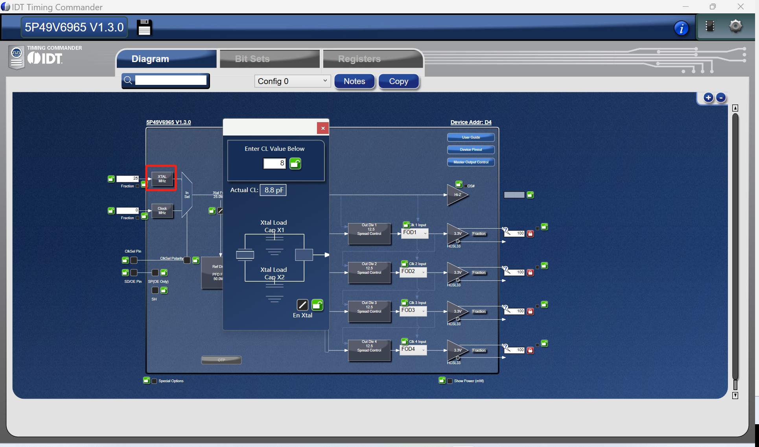The height and width of the screenshot is (447, 759).
Task: Toggle green lock by Special Options
Action: click(147, 380)
